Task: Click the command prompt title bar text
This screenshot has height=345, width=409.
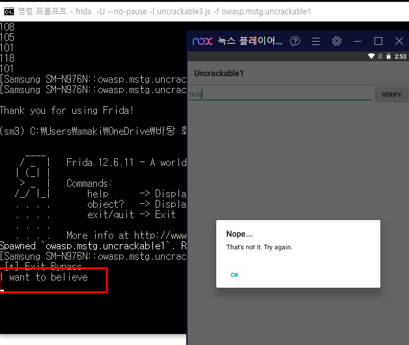Action: 164,12
